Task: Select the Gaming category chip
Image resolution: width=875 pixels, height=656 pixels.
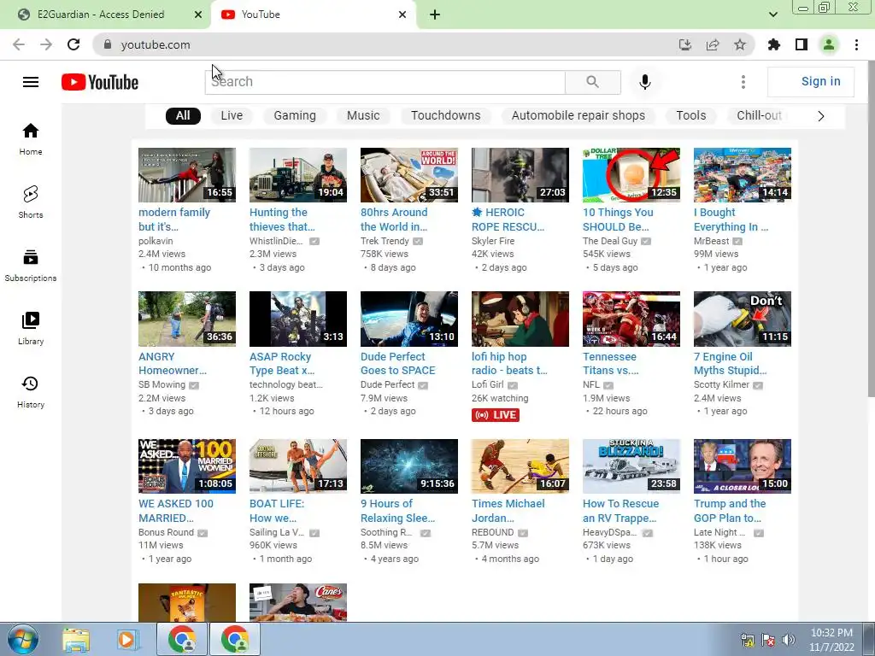Action: (295, 115)
